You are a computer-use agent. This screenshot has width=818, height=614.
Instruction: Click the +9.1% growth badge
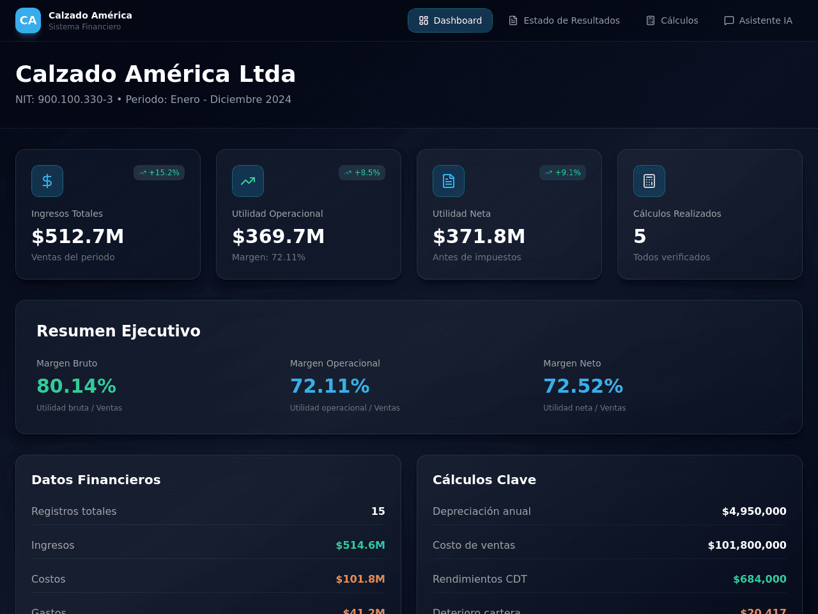pyautogui.click(x=562, y=173)
